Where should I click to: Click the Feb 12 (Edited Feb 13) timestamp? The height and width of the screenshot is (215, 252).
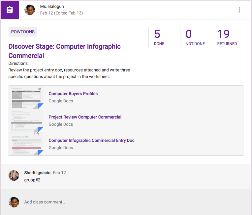pyautogui.click(x=61, y=13)
